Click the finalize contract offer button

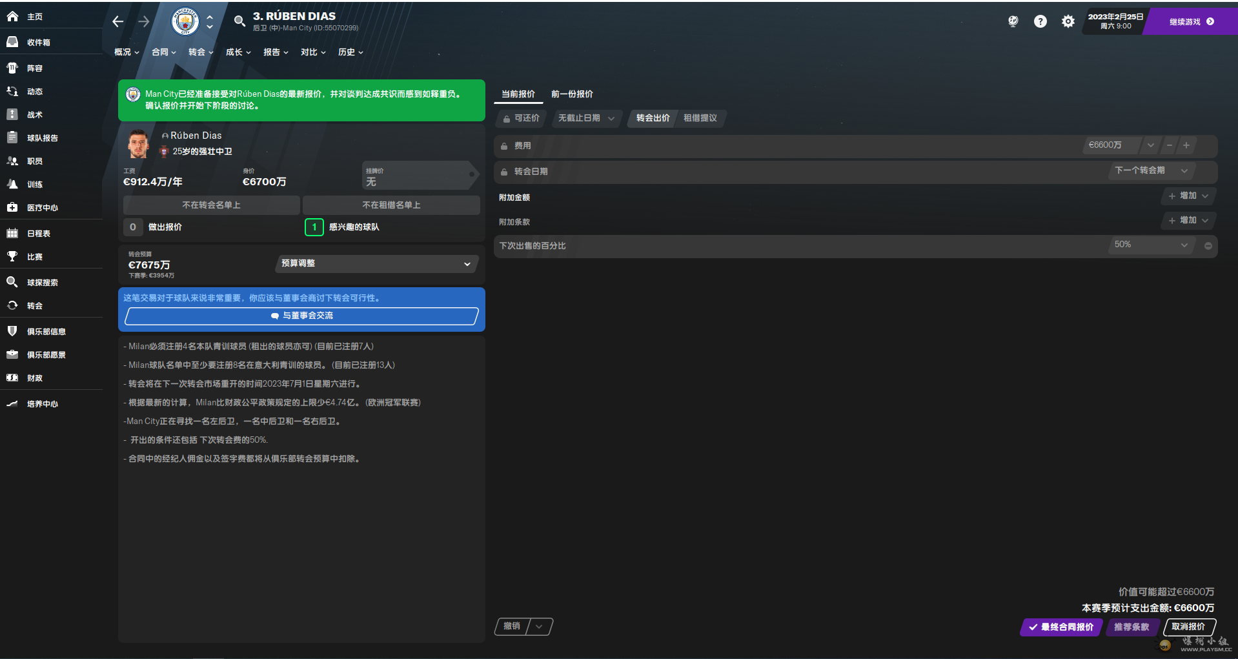1061,627
